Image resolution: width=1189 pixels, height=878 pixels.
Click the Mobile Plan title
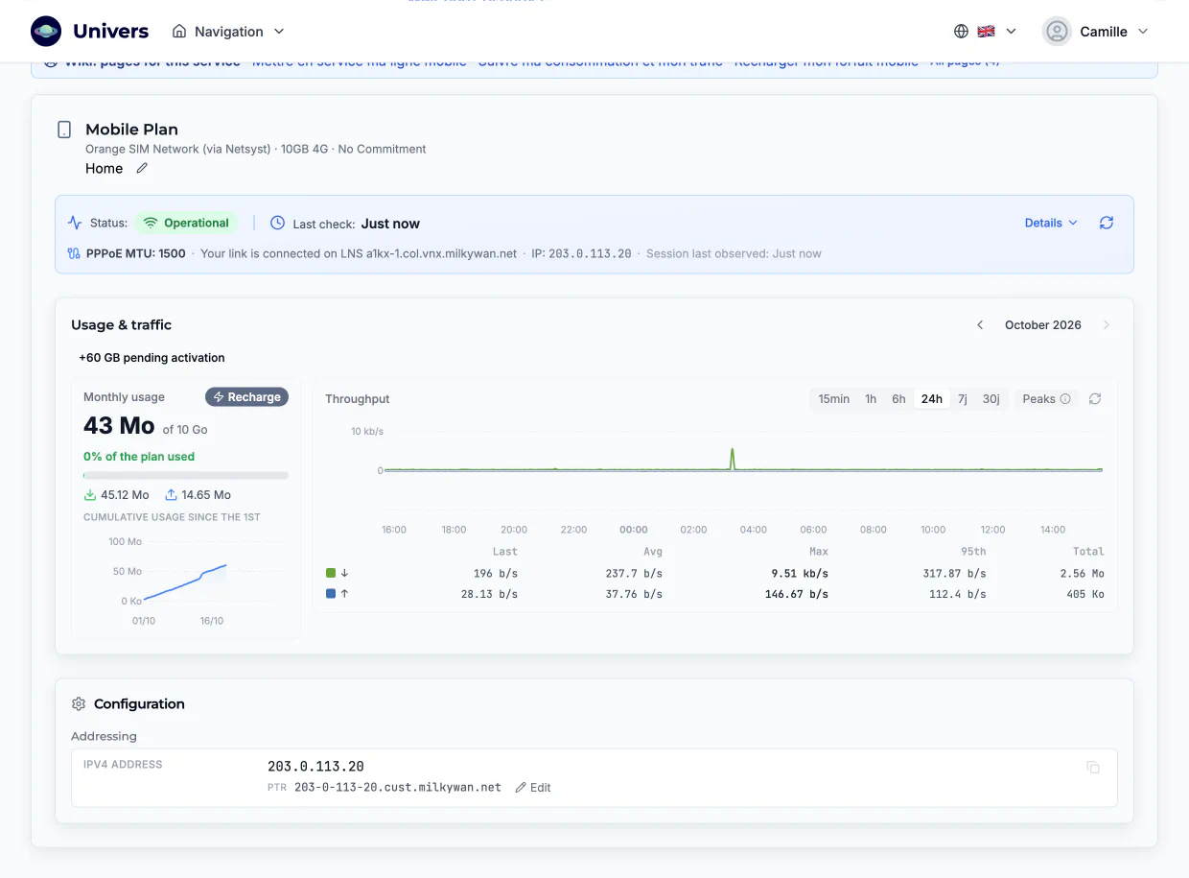click(131, 130)
